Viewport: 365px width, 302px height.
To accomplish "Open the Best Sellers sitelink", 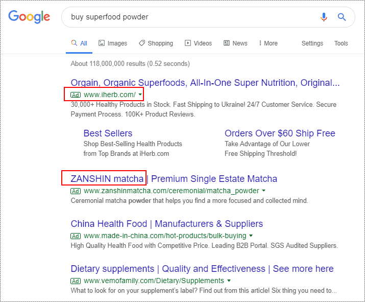I will click(x=108, y=133).
